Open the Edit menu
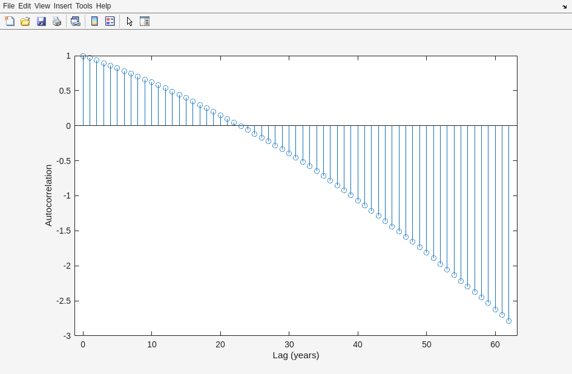Image resolution: width=572 pixels, height=374 pixels. tap(24, 6)
